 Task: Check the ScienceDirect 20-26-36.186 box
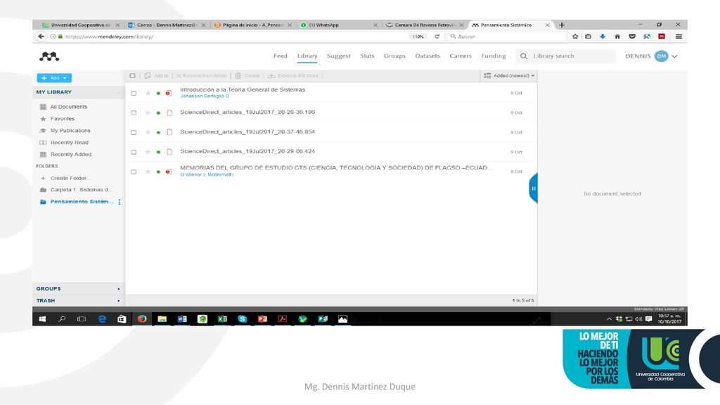(134, 112)
